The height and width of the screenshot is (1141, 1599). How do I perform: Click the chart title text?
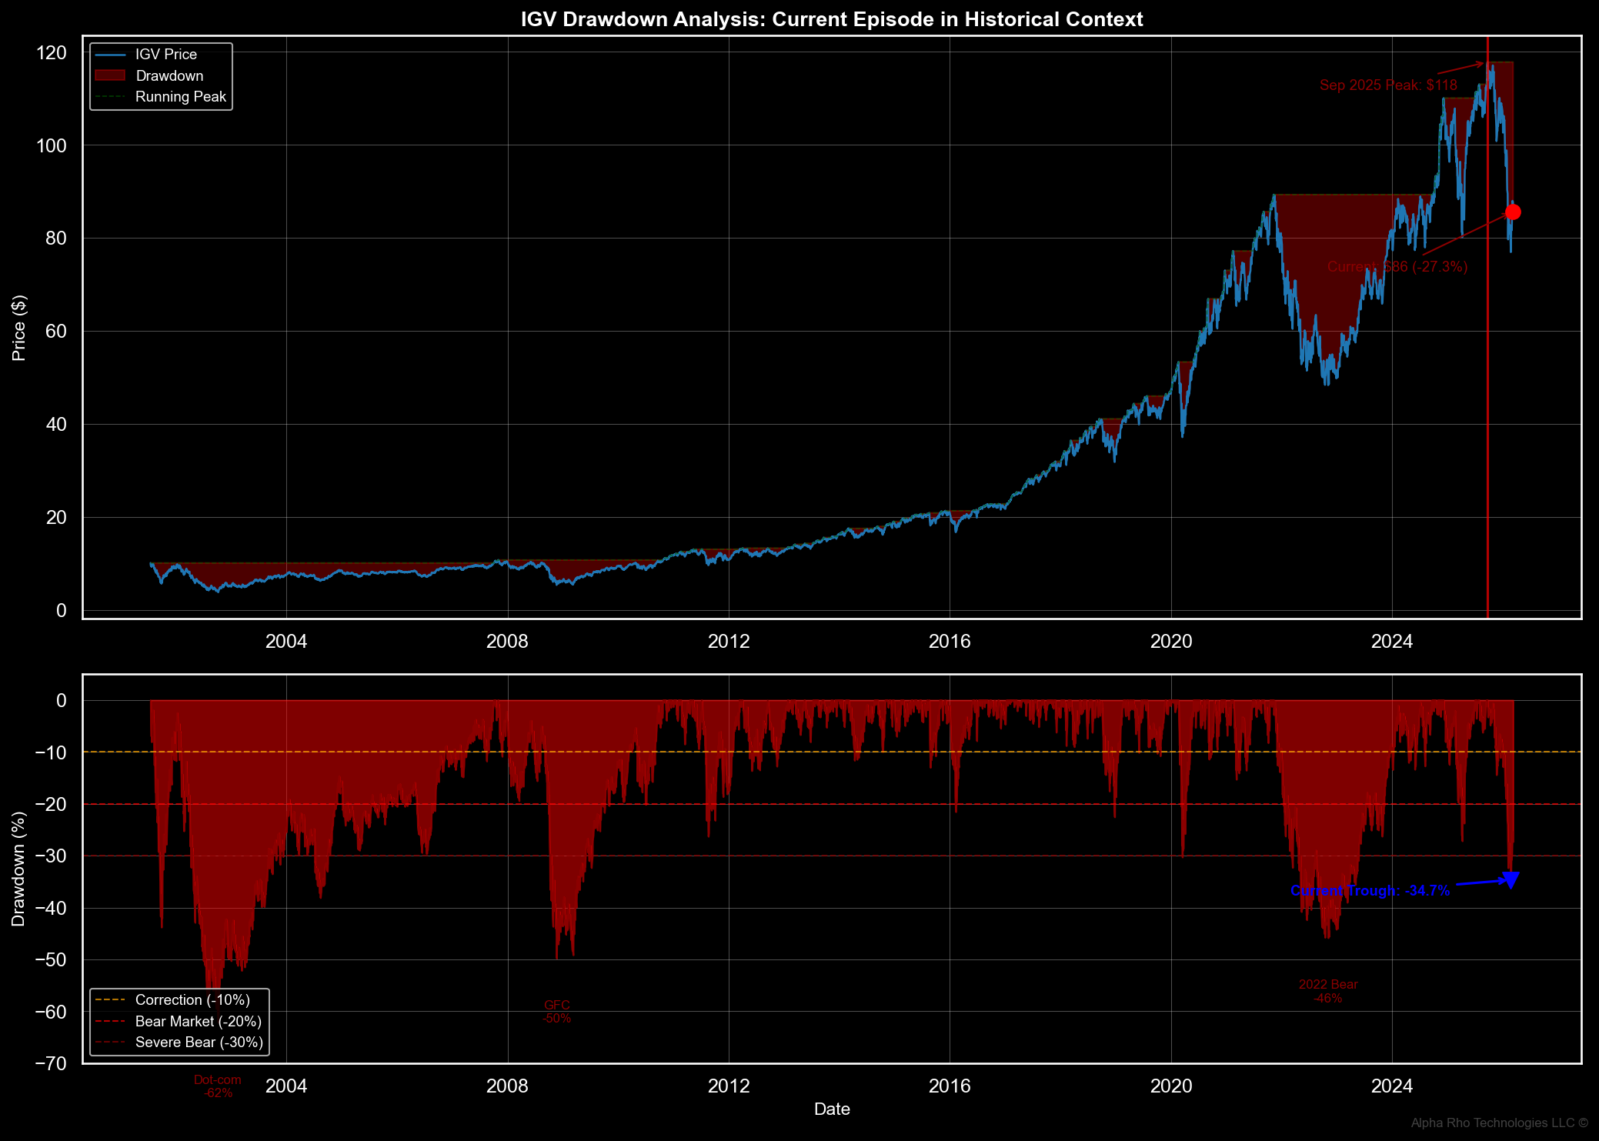832,19
